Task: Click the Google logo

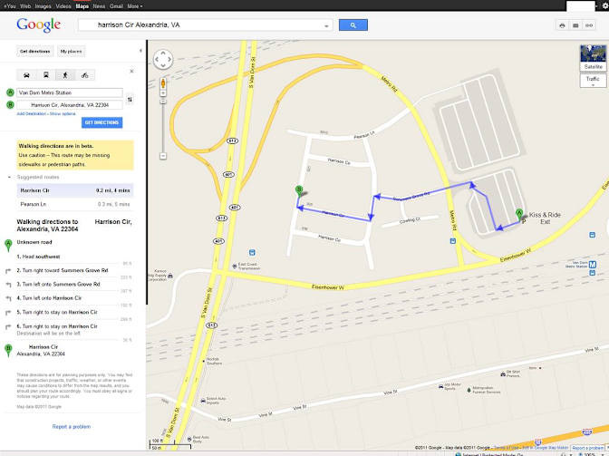Action: 38,24
